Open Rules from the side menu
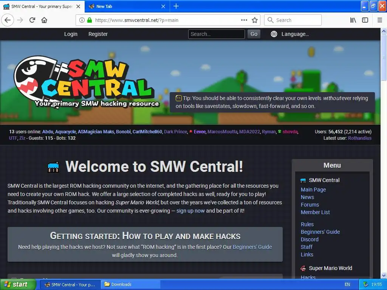 point(307,224)
